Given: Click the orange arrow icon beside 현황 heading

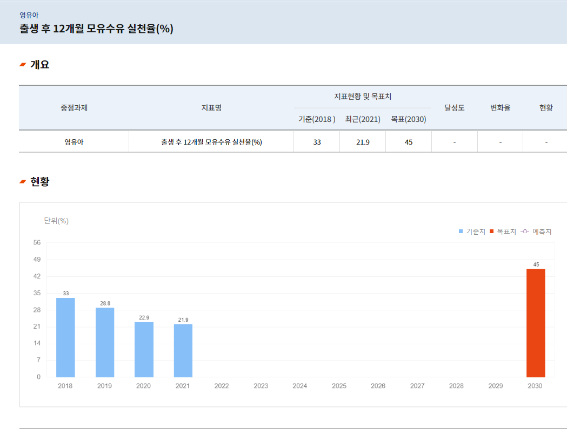Looking at the screenshot, I should tap(22, 181).
